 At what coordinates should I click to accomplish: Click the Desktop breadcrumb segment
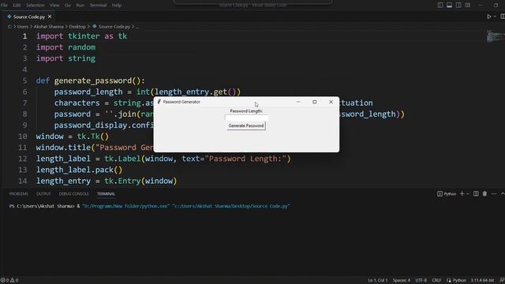(77, 27)
